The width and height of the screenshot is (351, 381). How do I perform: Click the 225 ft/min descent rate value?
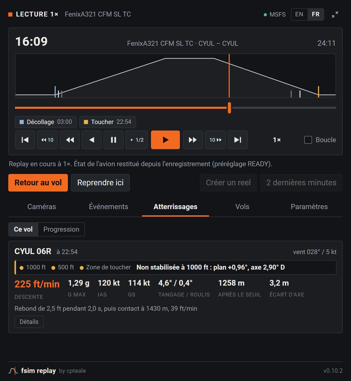[37, 284]
